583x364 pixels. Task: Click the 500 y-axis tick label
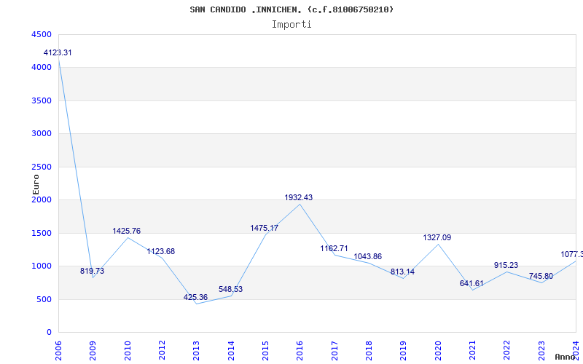coord(44,299)
